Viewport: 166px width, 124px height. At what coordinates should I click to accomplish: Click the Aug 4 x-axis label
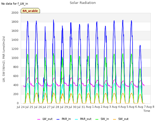(x=116, y=107)
